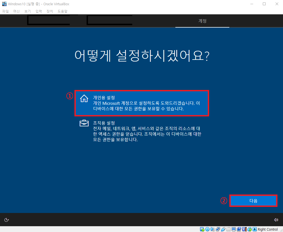283x232 pixels.
Task: Minimize the VirtualBox window
Action: (252, 4)
